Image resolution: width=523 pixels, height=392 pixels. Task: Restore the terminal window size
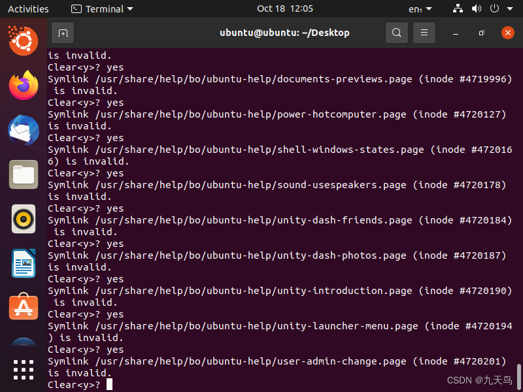pos(481,33)
